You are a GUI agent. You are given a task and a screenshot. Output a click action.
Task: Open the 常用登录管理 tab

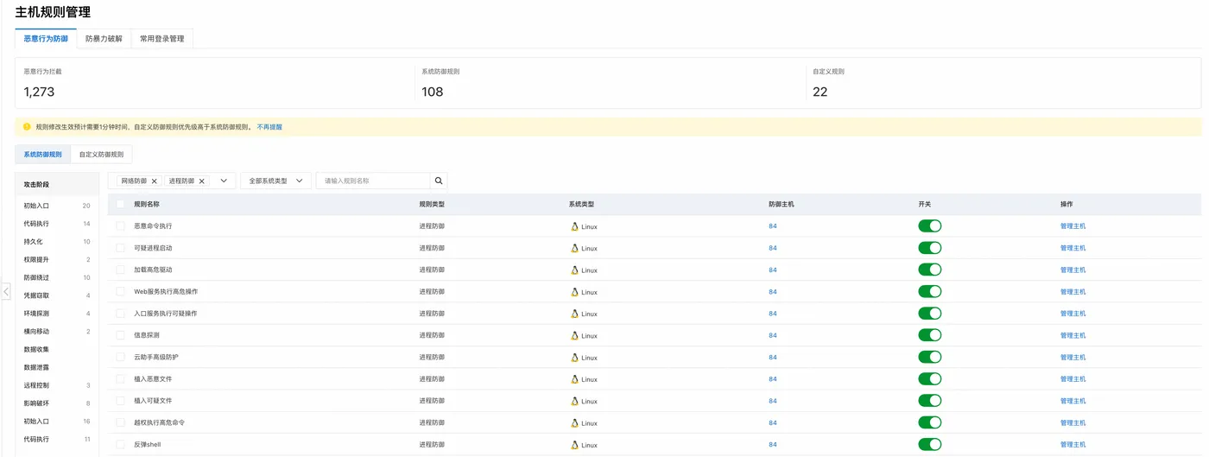[162, 39]
